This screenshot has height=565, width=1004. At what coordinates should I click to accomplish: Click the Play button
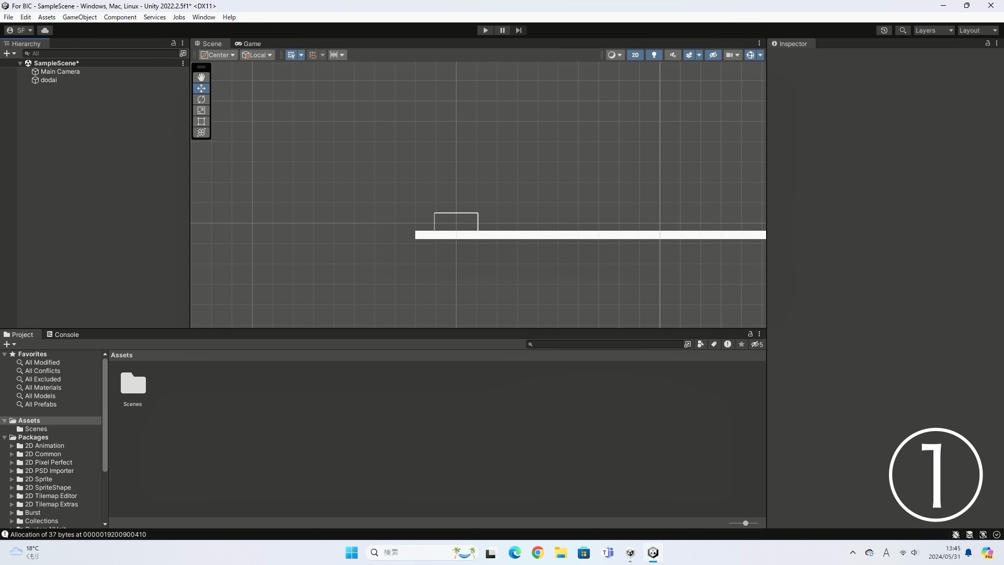(485, 30)
